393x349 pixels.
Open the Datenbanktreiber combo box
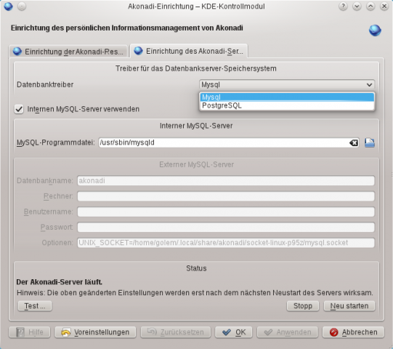(287, 84)
